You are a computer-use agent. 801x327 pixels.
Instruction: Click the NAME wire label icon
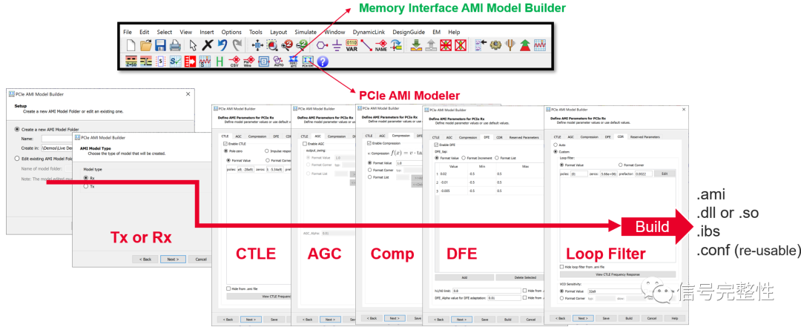tap(381, 45)
